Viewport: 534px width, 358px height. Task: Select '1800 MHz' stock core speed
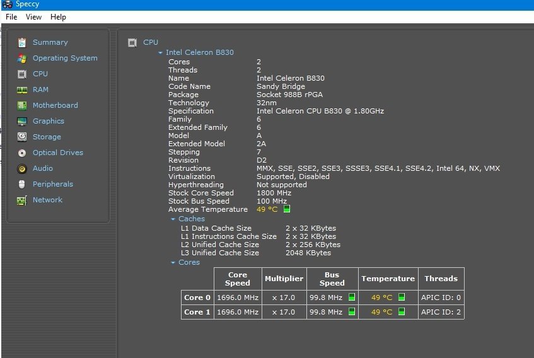click(274, 193)
